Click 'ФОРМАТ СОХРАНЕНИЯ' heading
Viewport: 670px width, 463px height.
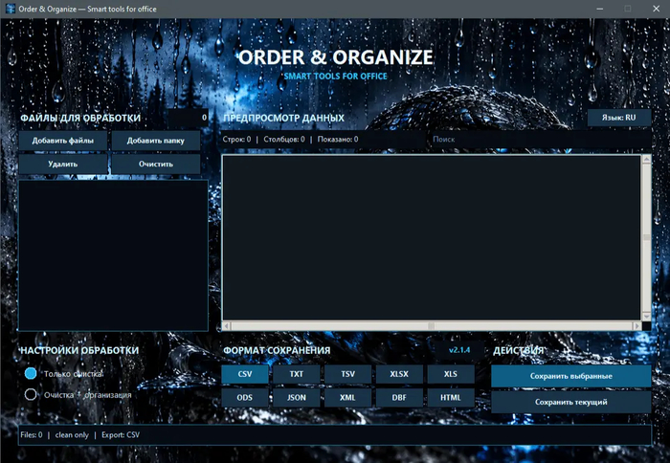(277, 350)
